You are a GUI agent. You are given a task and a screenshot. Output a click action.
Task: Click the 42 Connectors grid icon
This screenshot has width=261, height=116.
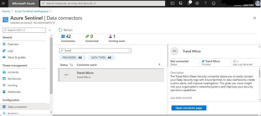(x=63, y=36)
